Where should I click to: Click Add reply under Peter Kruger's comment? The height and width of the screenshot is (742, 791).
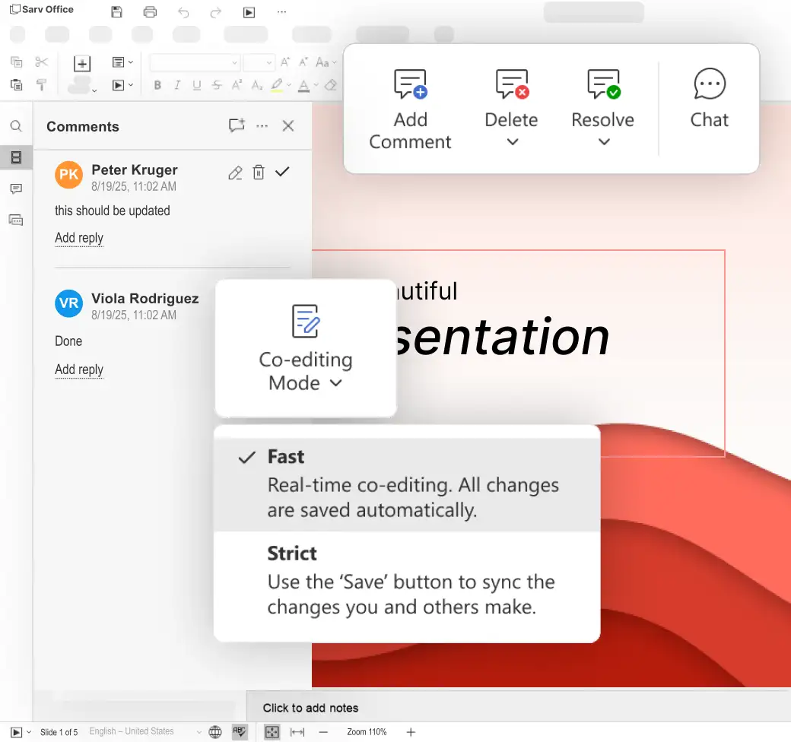pos(79,238)
